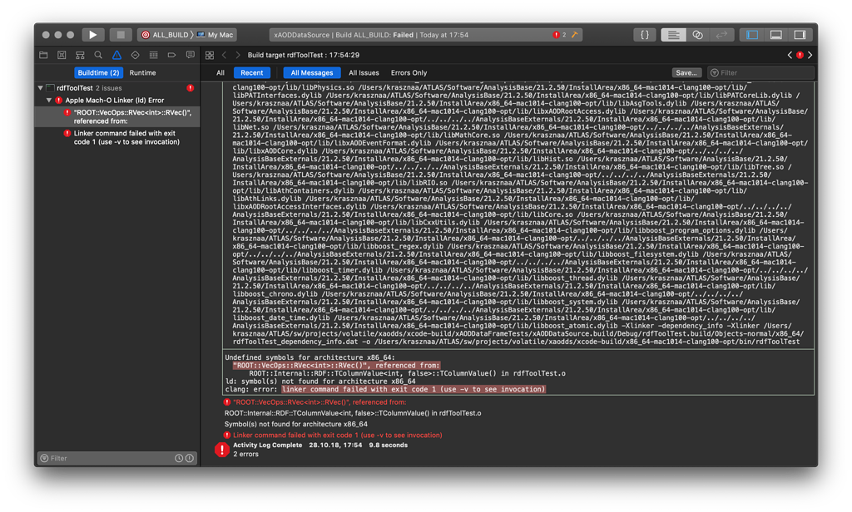Click the red Linker command failed line in log

pyautogui.click(x=338, y=435)
